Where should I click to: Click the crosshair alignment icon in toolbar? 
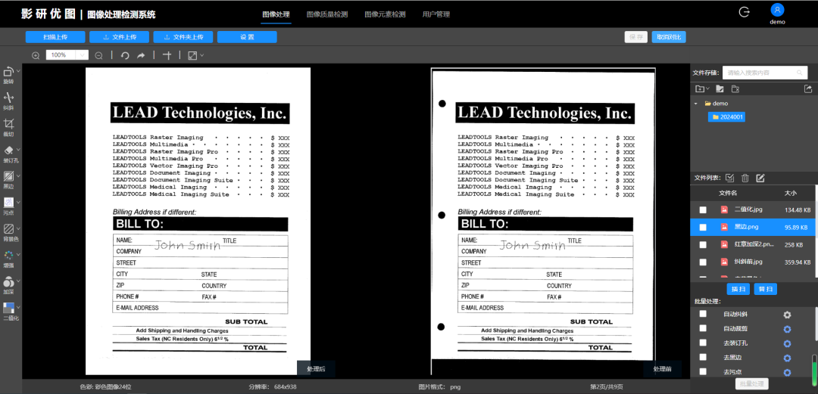pyautogui.click(x=167, y=55)
